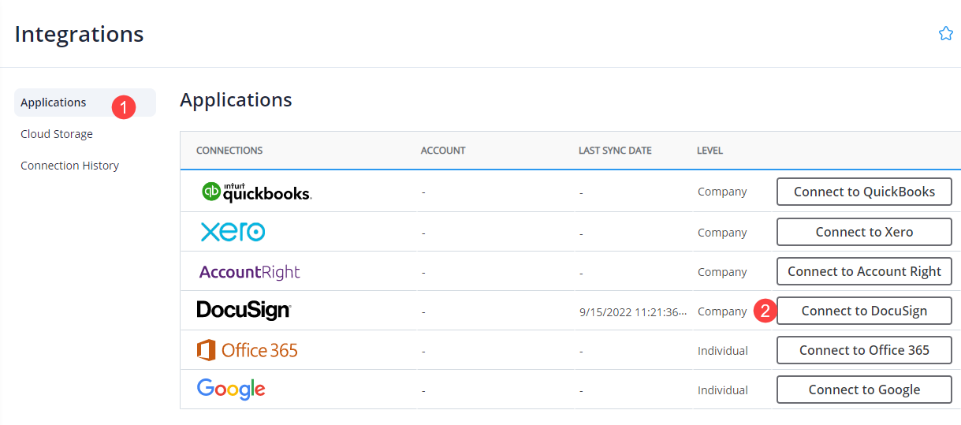Screen dimensions: 961x425
Task: Click Individual level in Office 365 row
Action: [x=723, y=351]
